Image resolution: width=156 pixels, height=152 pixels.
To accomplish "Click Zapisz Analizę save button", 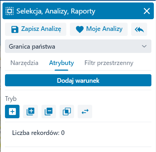I will (x=35, y=29).
